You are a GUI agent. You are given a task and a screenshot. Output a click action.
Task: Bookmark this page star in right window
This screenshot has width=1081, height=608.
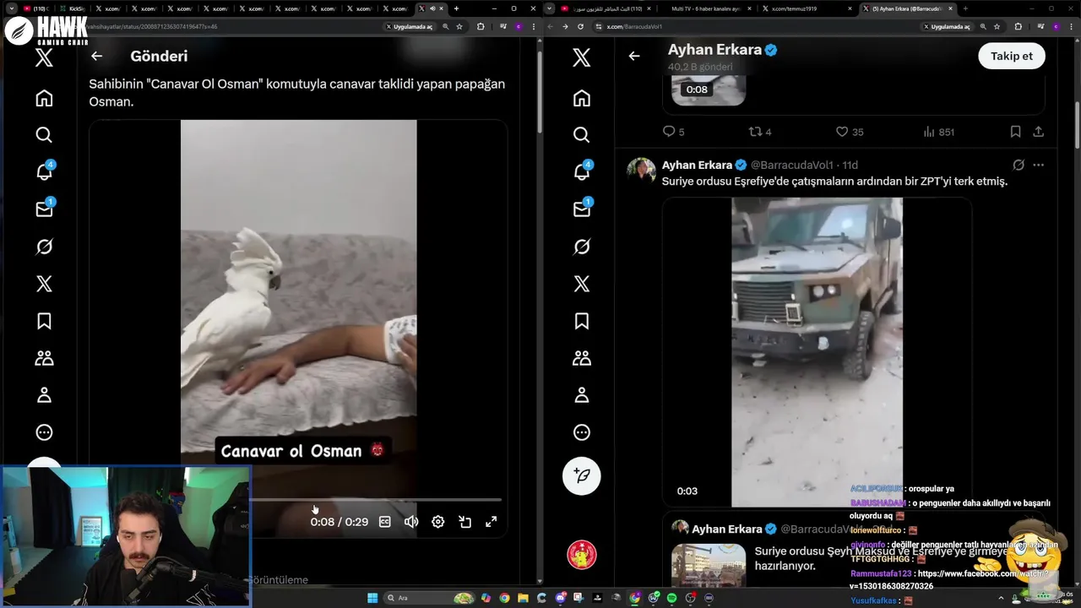point(997,26)
